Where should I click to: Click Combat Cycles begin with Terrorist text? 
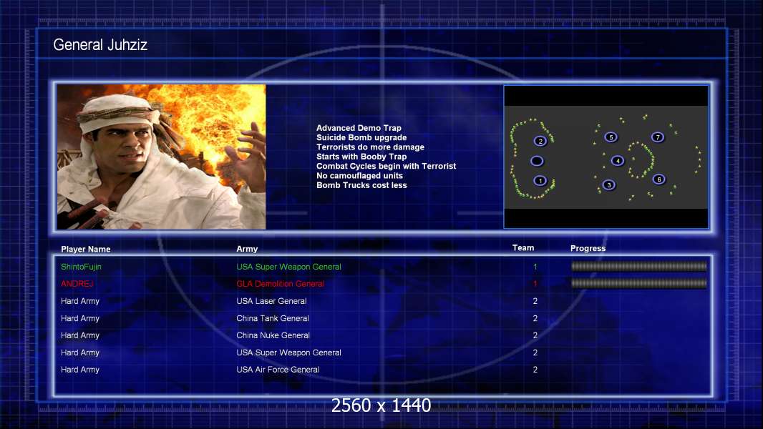point(387,166)
